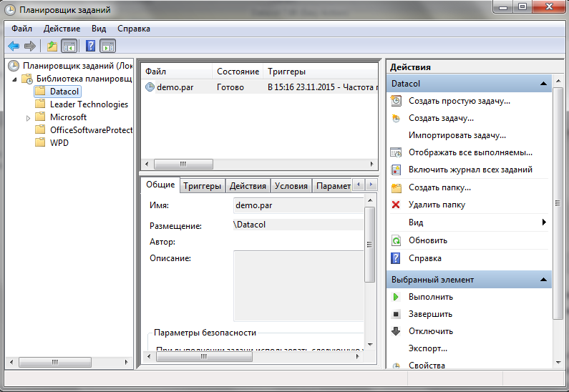Switch to the Триггеры tab
The width and height of the screenshot is (569, 392).
point(202,186)
